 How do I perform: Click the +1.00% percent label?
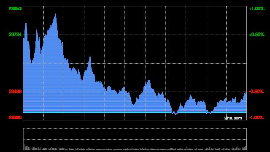[256, 8]
